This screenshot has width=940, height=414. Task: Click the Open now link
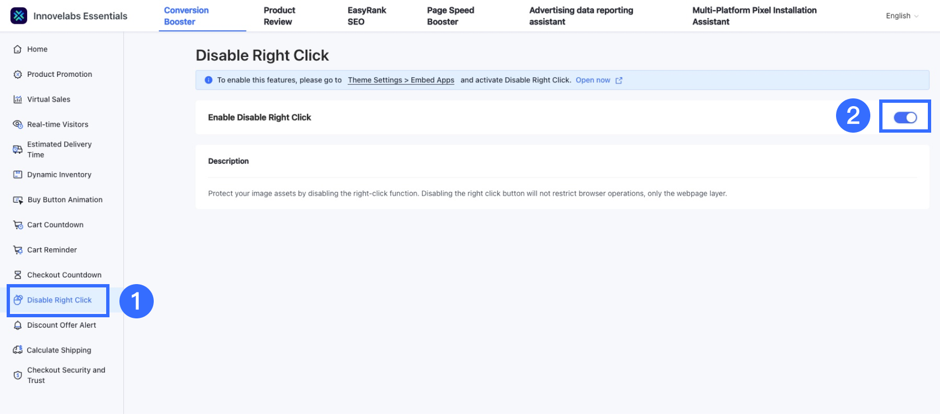click(x=593, y=80)
